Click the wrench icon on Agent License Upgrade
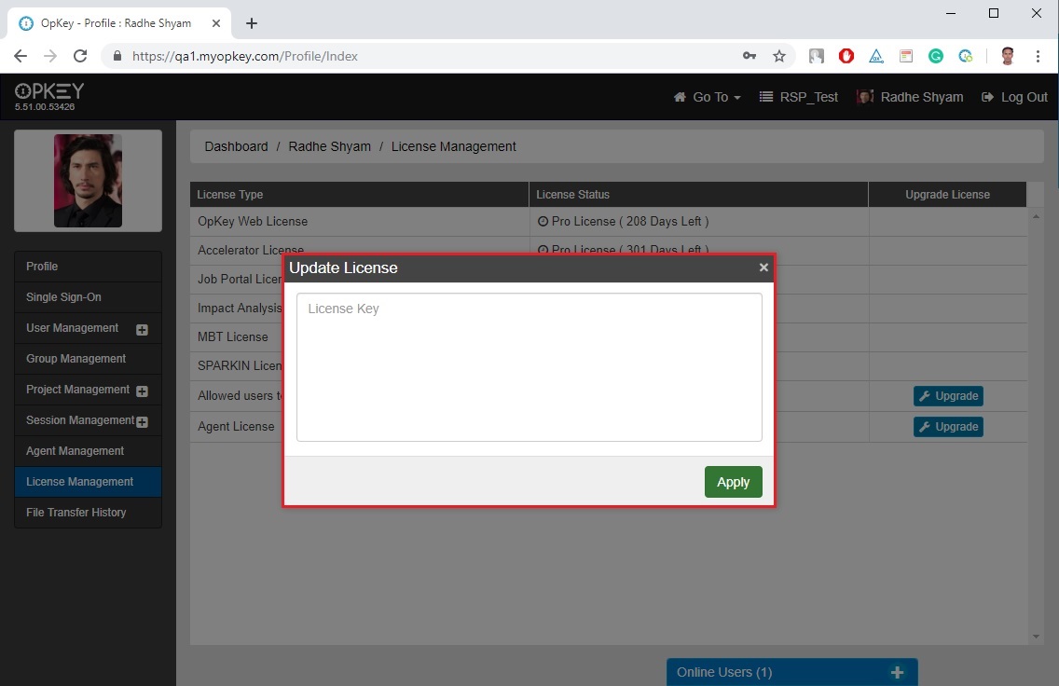 (925, 427)
